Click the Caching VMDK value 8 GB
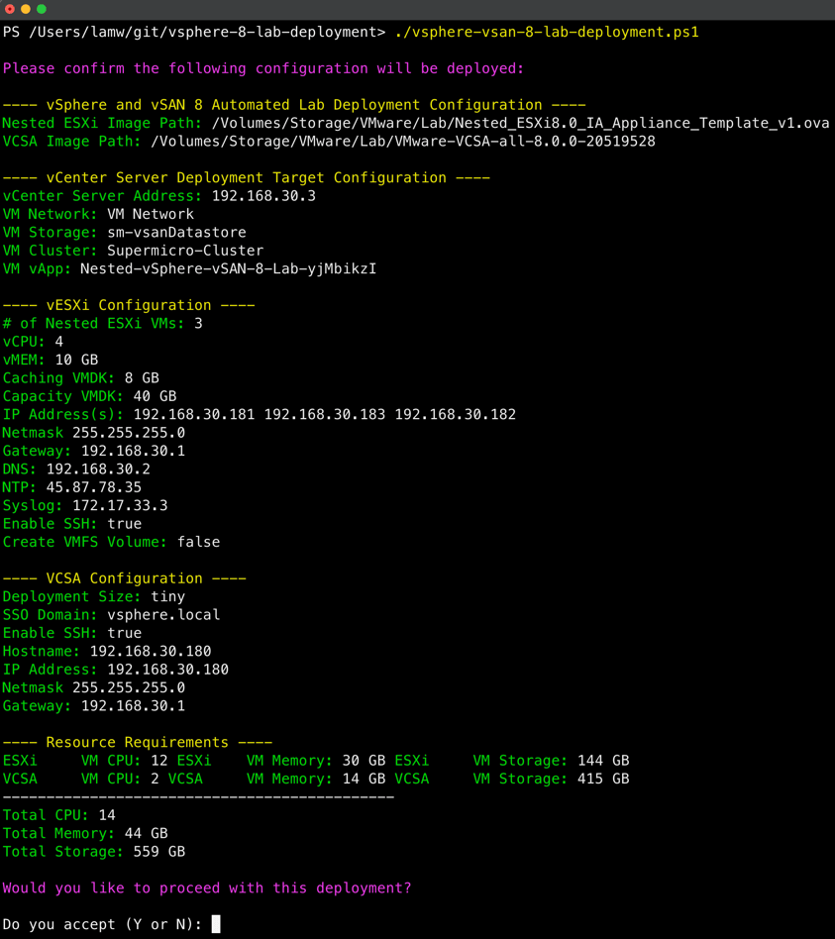This screenshot has width=835, height=939. click(142, 377)
